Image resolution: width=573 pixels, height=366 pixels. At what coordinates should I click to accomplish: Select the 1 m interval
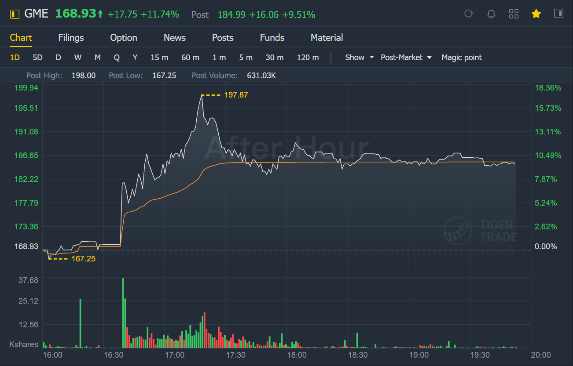[219, 58]
